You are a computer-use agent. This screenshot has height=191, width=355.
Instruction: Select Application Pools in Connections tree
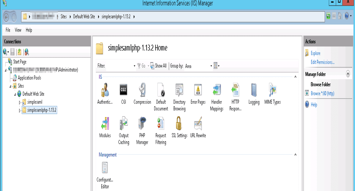point(29,78)
